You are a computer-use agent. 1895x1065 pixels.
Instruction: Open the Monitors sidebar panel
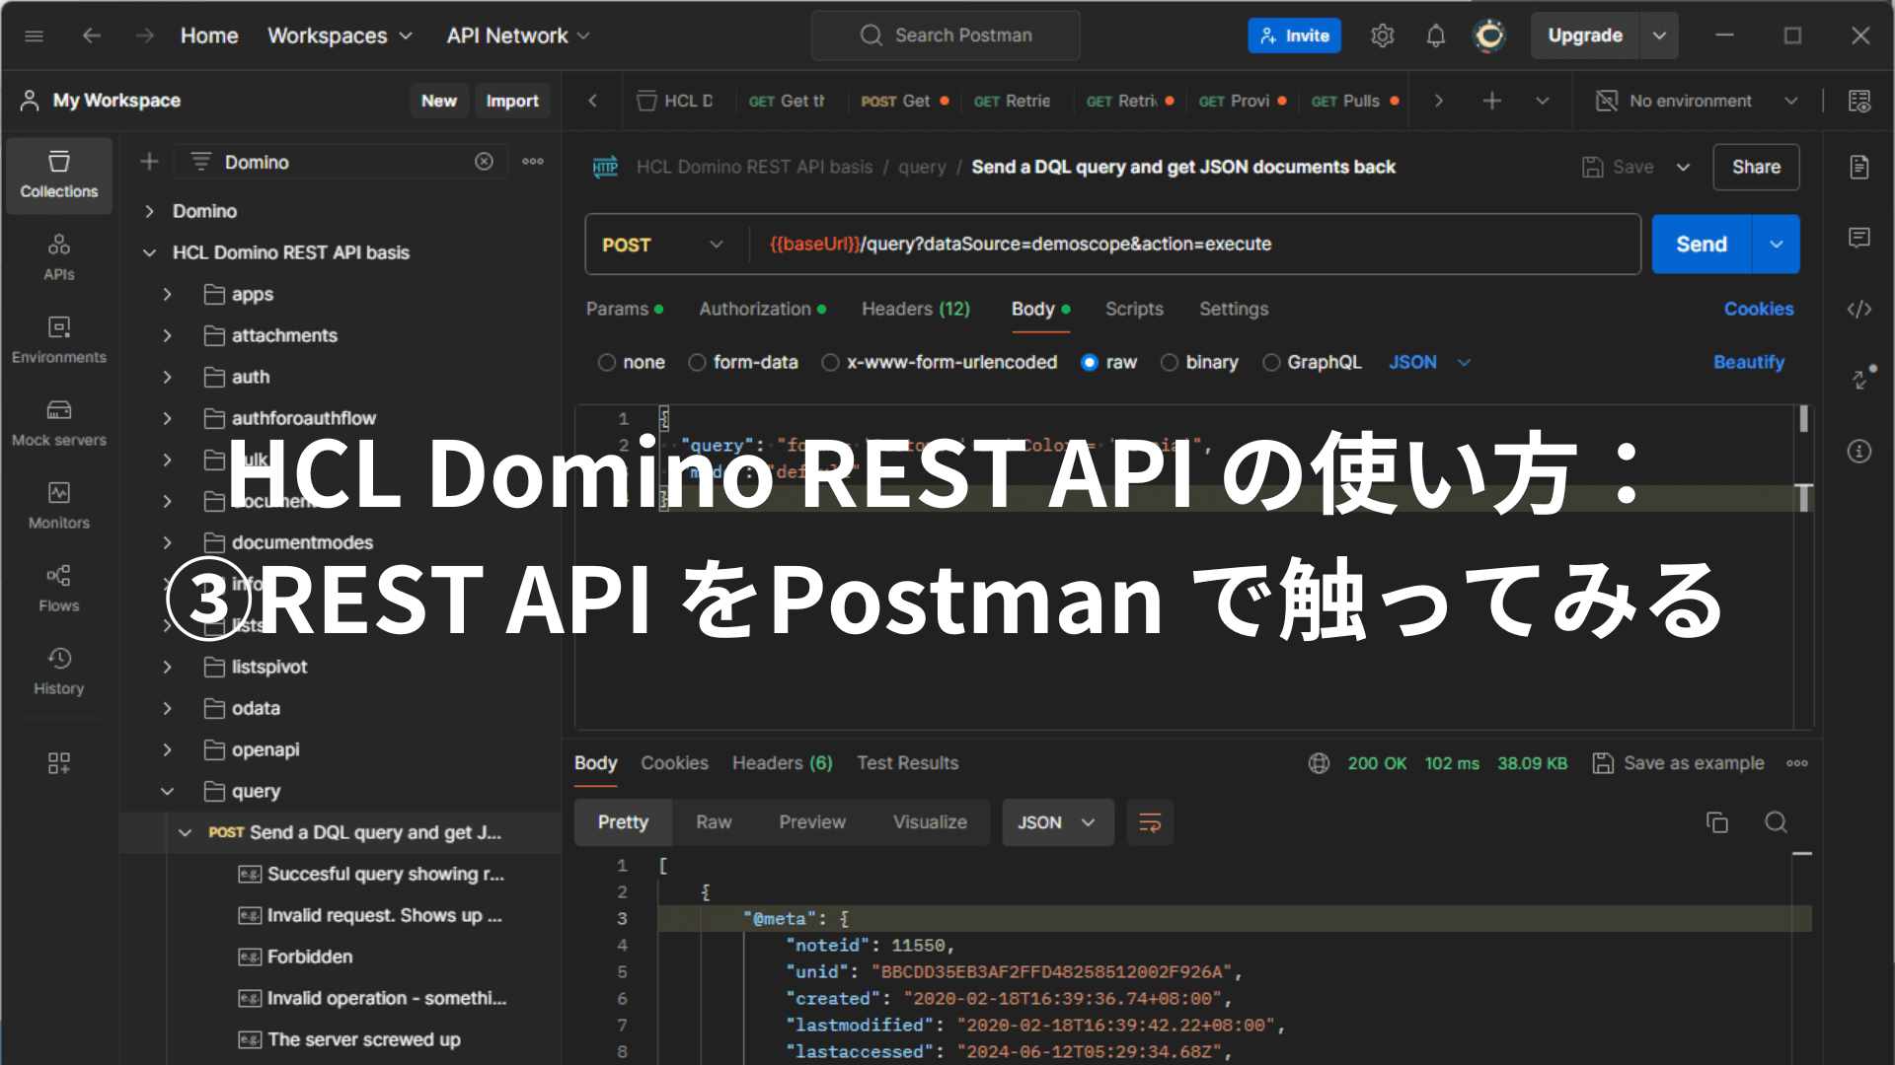58,505
